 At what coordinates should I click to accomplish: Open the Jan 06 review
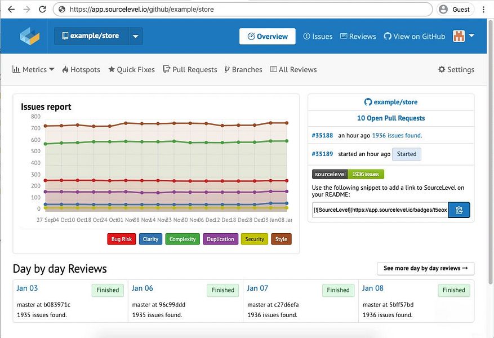143,288
